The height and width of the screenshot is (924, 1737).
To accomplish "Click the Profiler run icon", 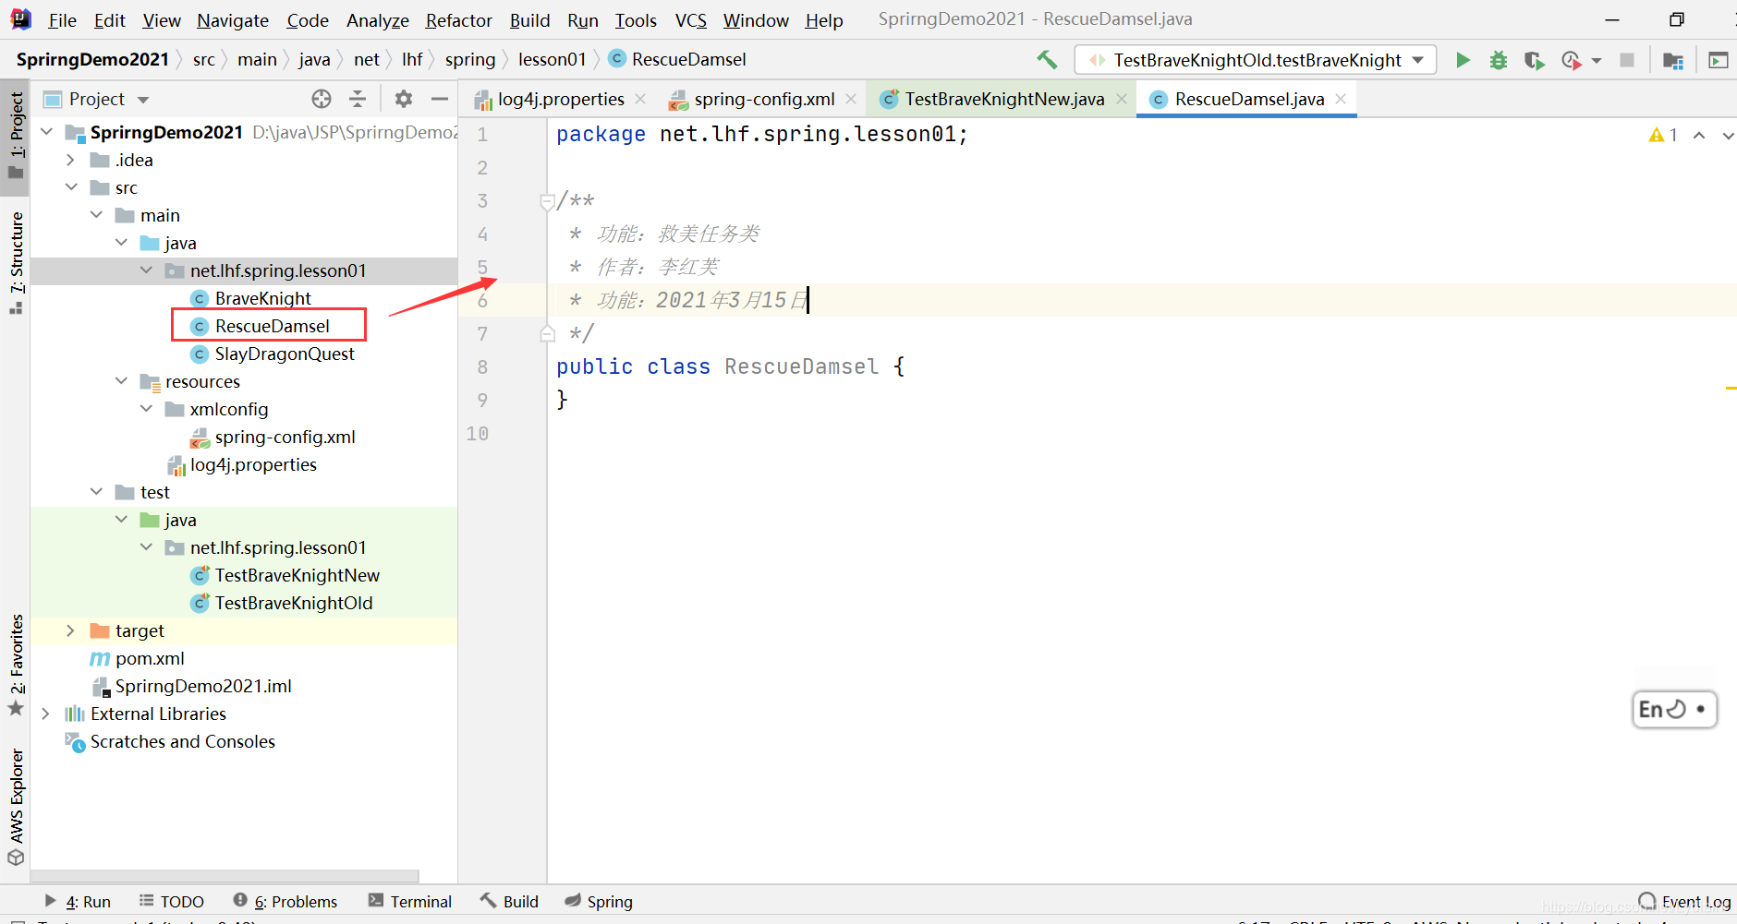I will pyautogui.click(x=1571, y=60).
